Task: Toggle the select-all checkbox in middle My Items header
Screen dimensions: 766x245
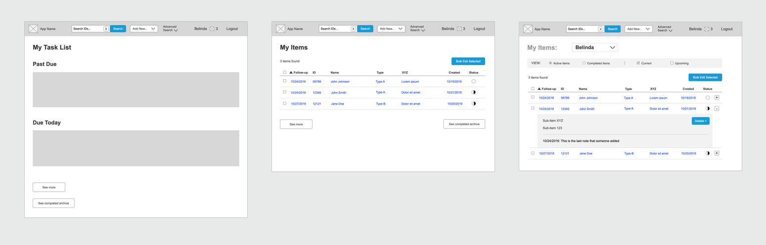Action: (x=284, y=72)
